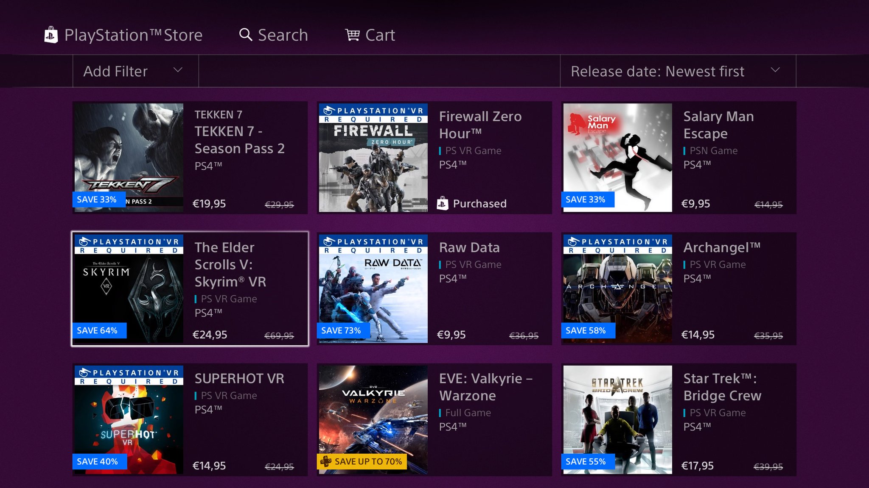Click the Purchased bag icon on Firewall
Screen dimensions: 869x488
(x=443, y=203)
